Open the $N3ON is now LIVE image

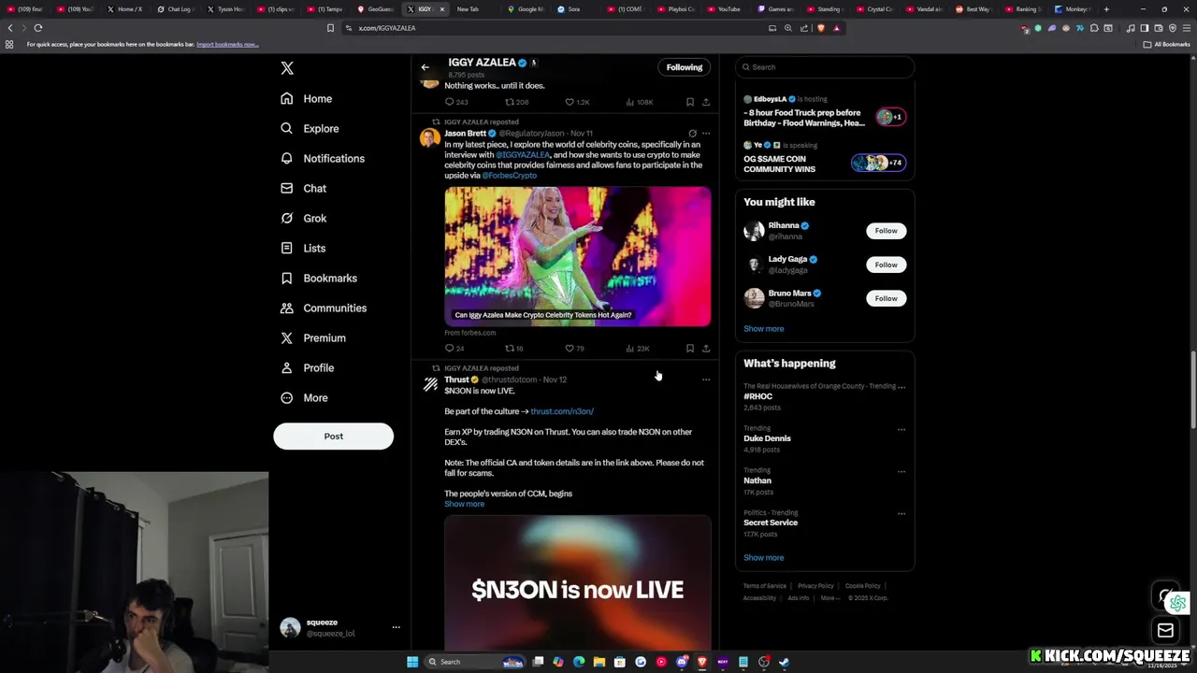pyautogui.click(x=578, y=581)
